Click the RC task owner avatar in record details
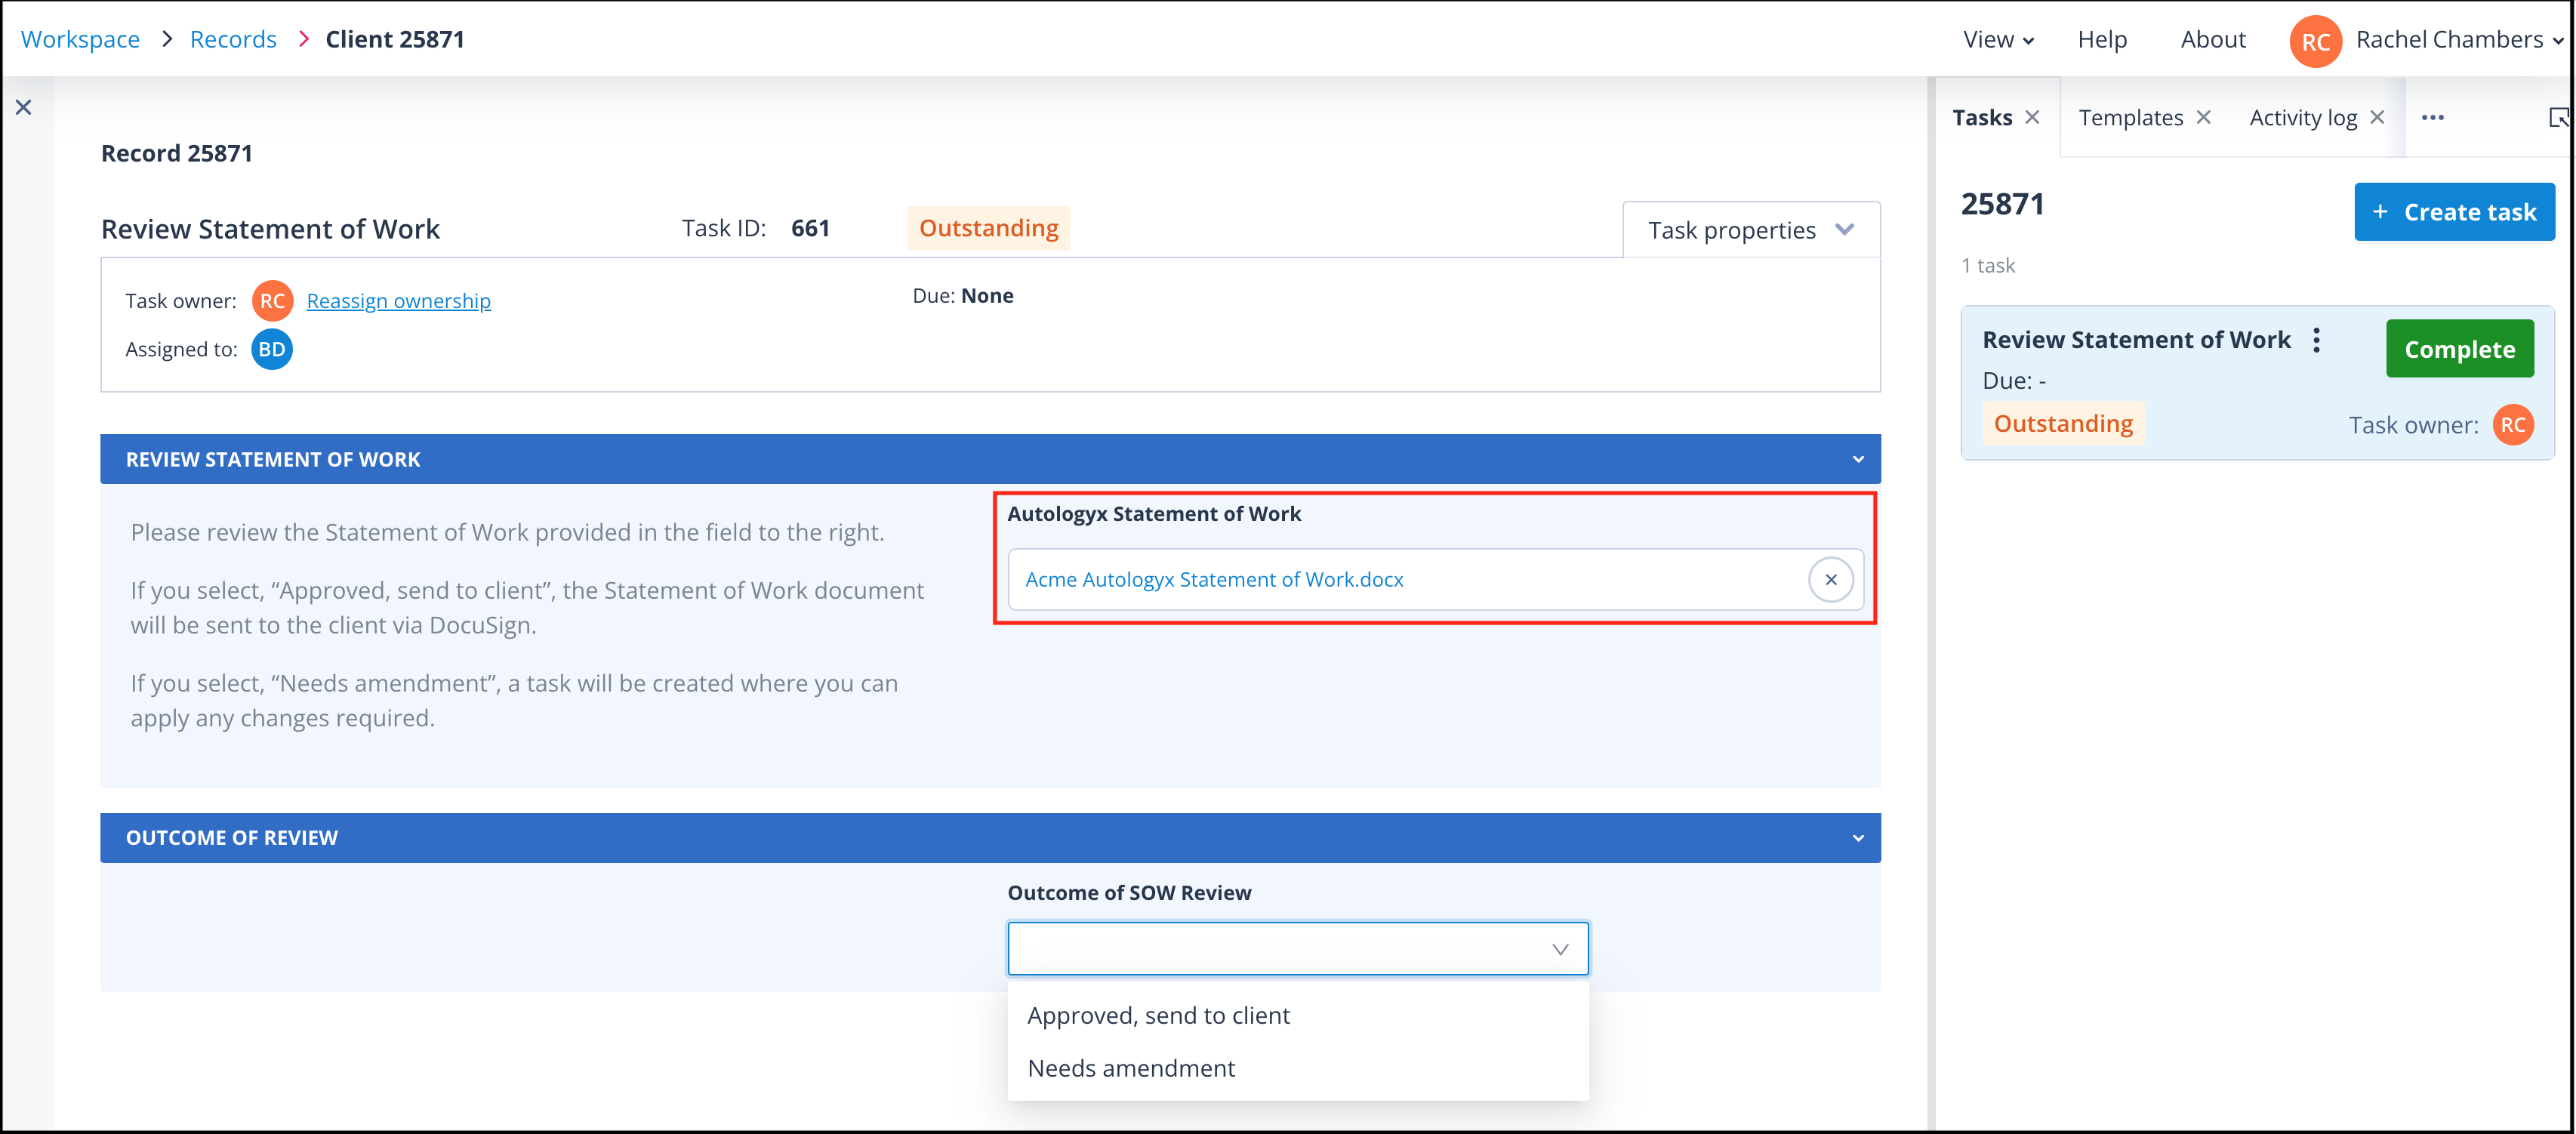This screenshot has height=1134, width=2576. click(x=272, y=301)
